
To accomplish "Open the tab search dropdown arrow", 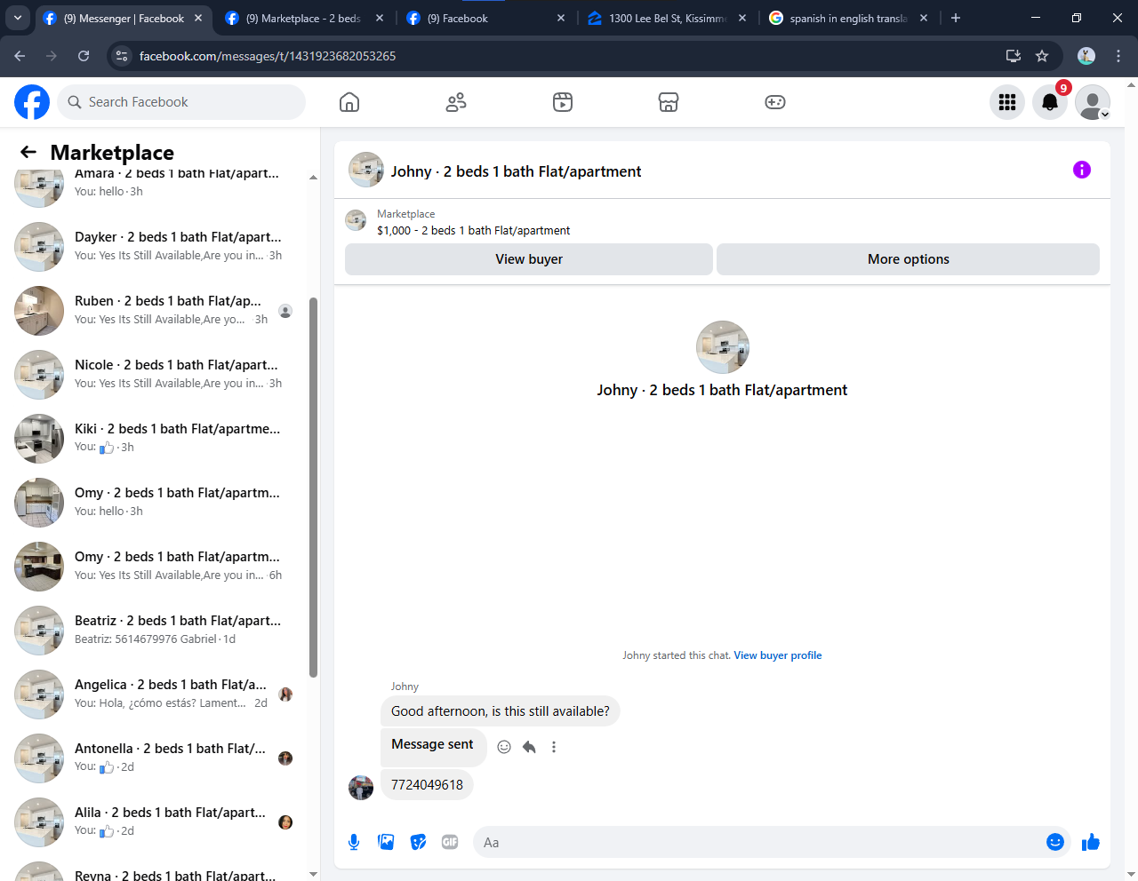I will [18, 18].
